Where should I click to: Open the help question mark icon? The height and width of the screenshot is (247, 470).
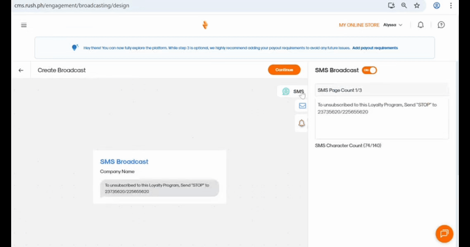(x=441, y=25)
